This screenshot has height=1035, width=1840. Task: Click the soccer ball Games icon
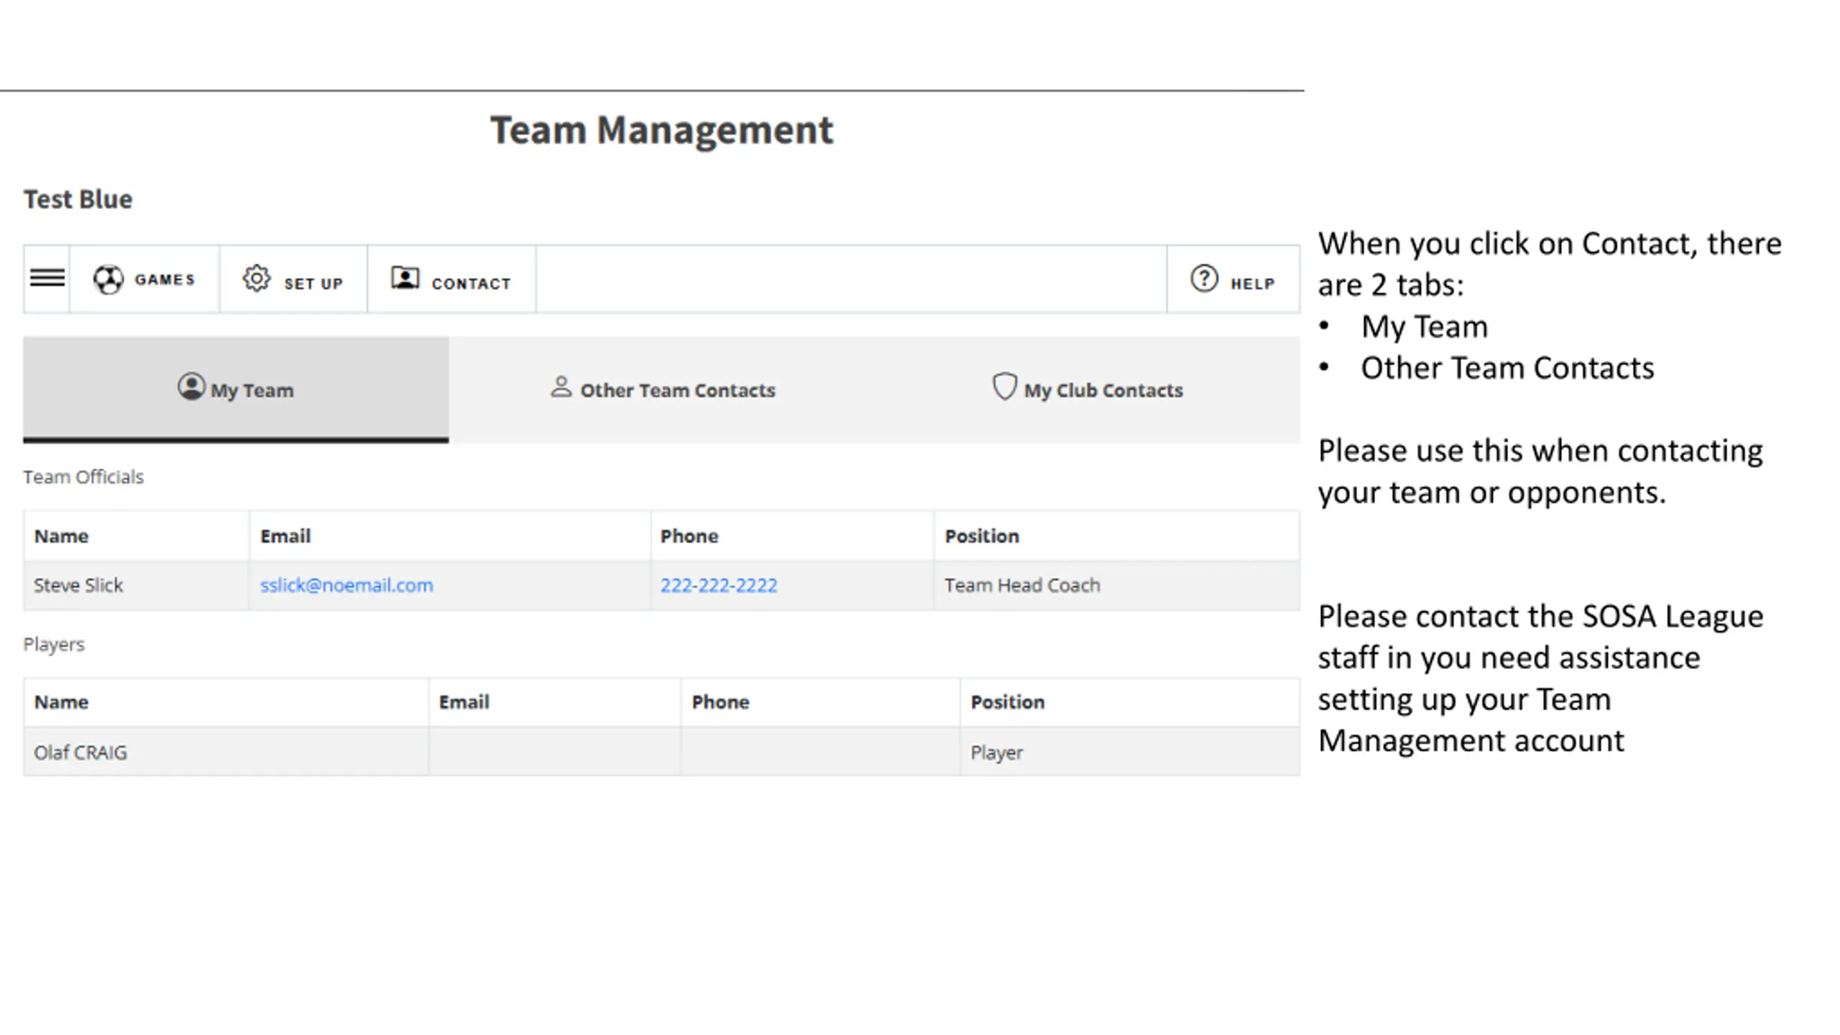[109, 280]
